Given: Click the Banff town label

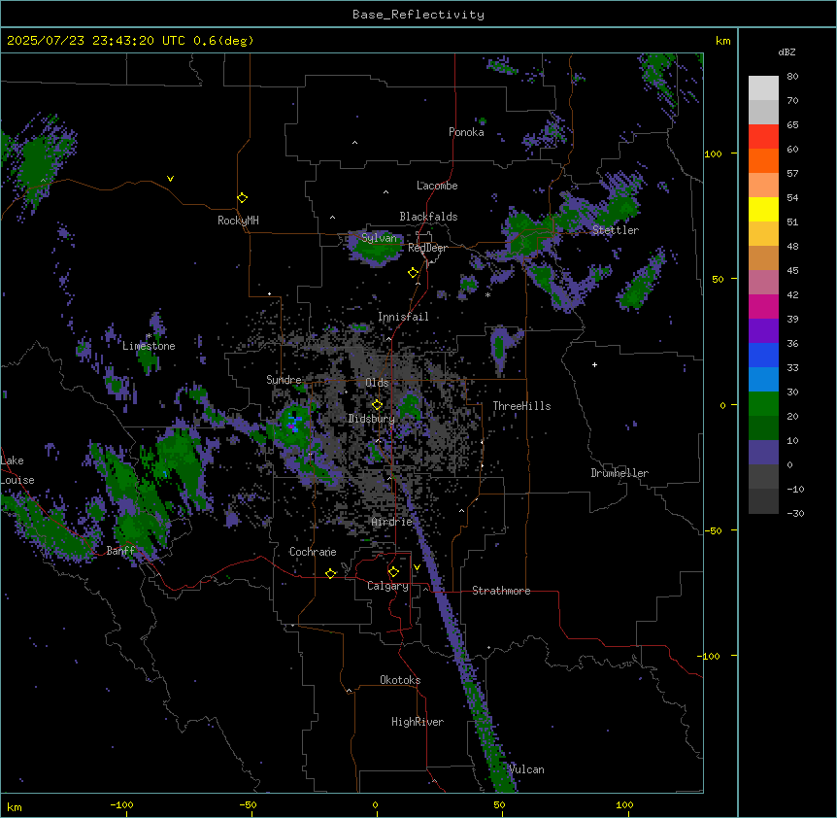Looking at the screenshot, I should [x=120, y=551].
